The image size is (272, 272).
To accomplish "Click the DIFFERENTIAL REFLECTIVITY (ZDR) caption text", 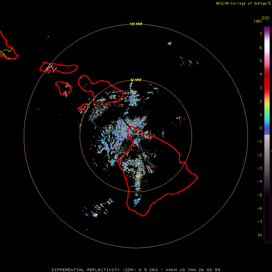I will [x=94, y=270].
